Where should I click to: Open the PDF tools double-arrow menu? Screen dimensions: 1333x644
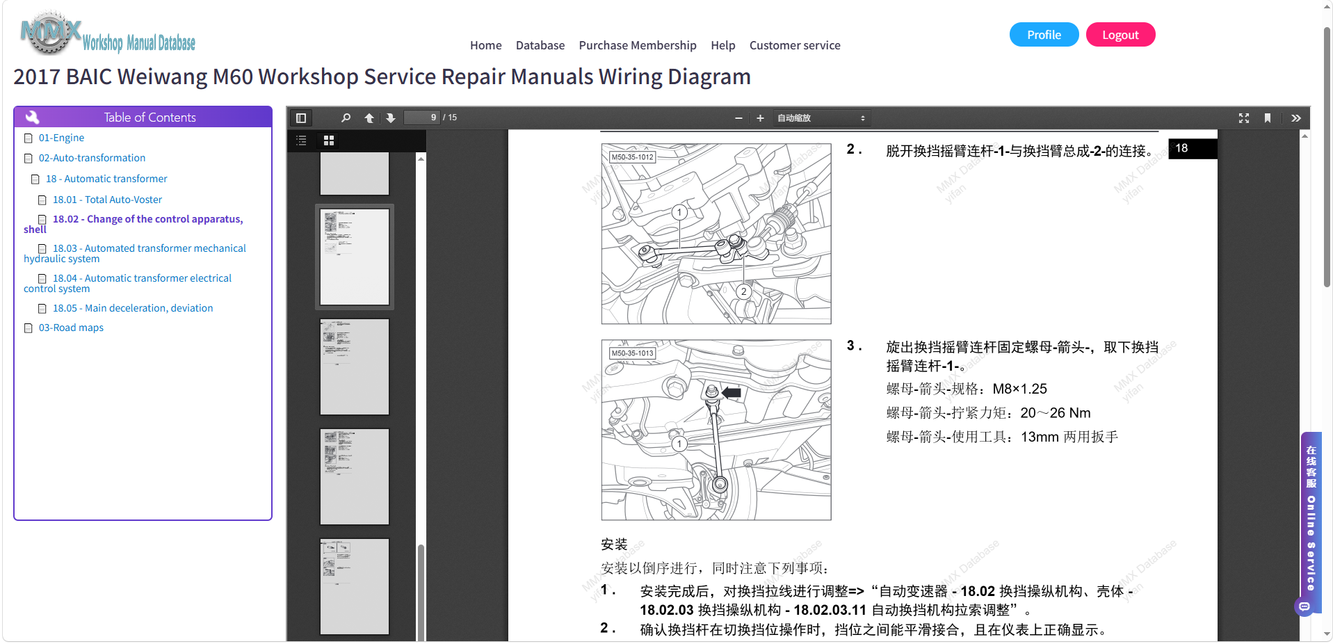[x=1296, y=118]
